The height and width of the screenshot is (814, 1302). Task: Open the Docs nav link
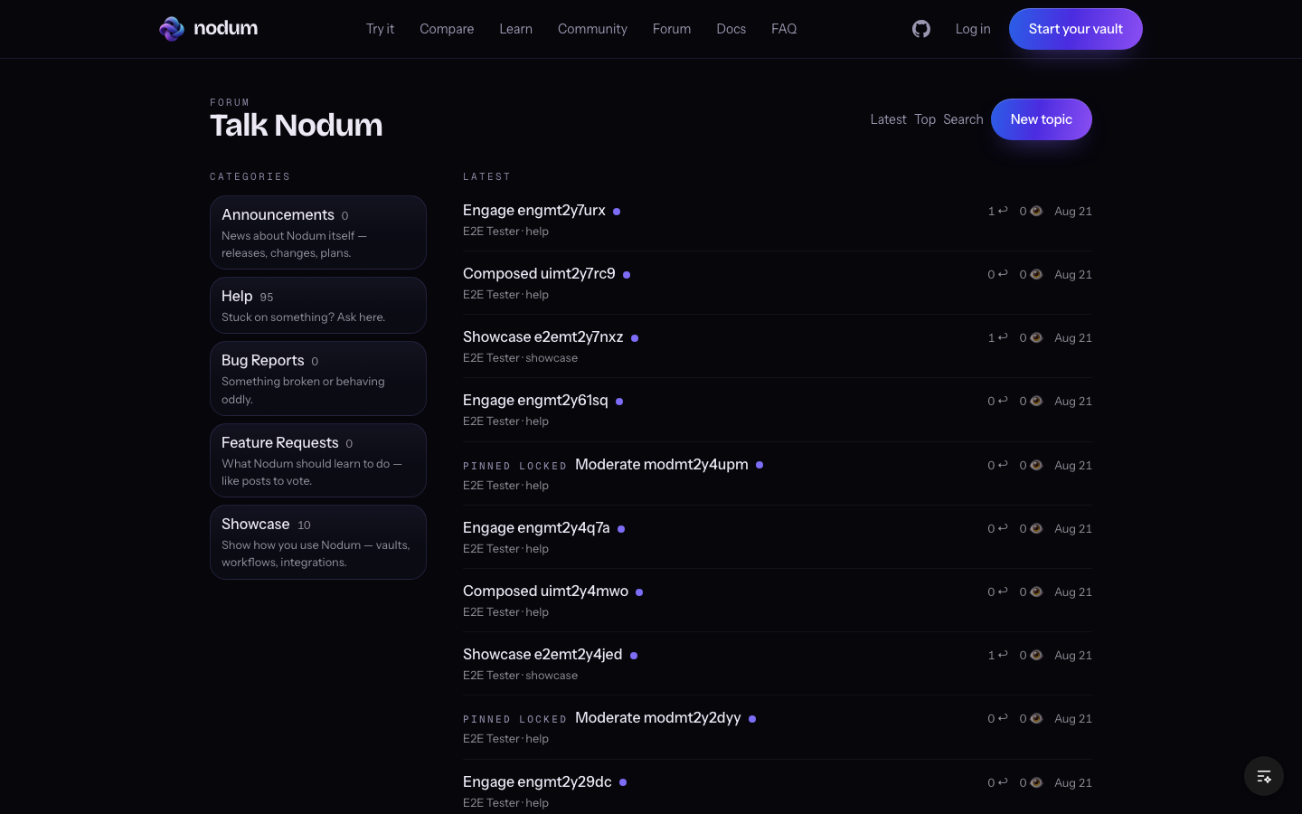731,29
